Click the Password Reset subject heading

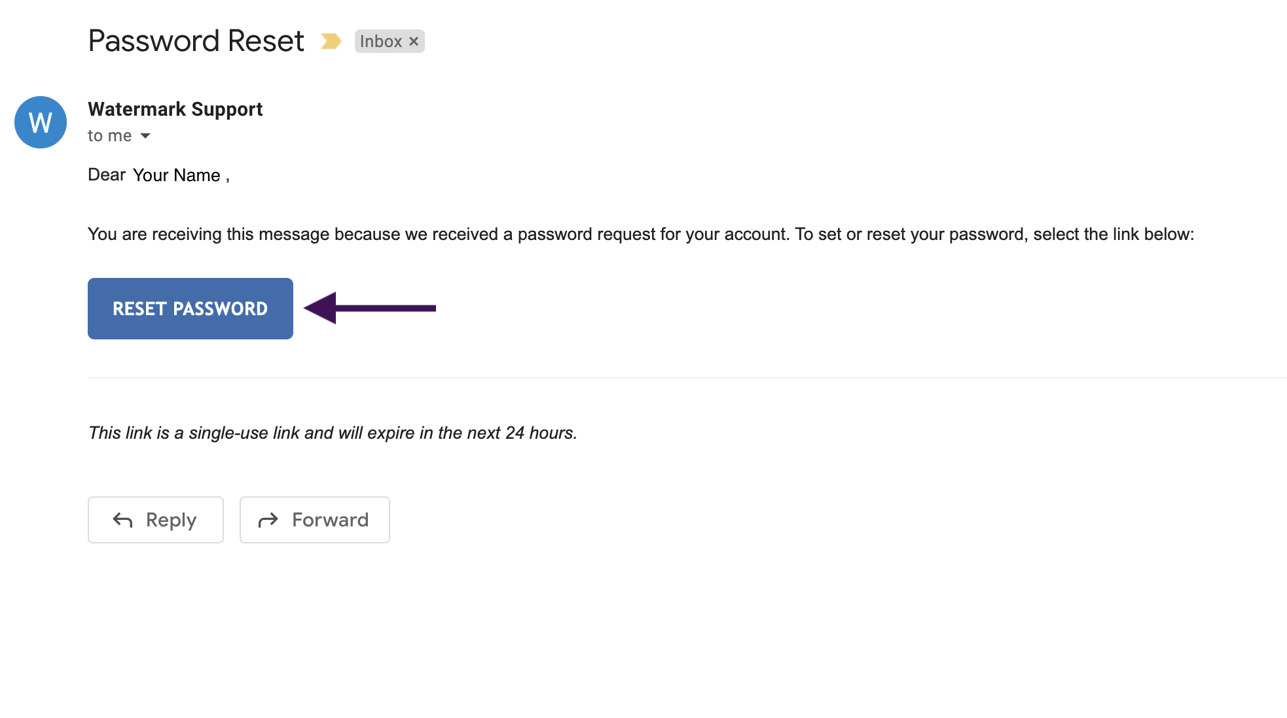(x=196, y=41)
